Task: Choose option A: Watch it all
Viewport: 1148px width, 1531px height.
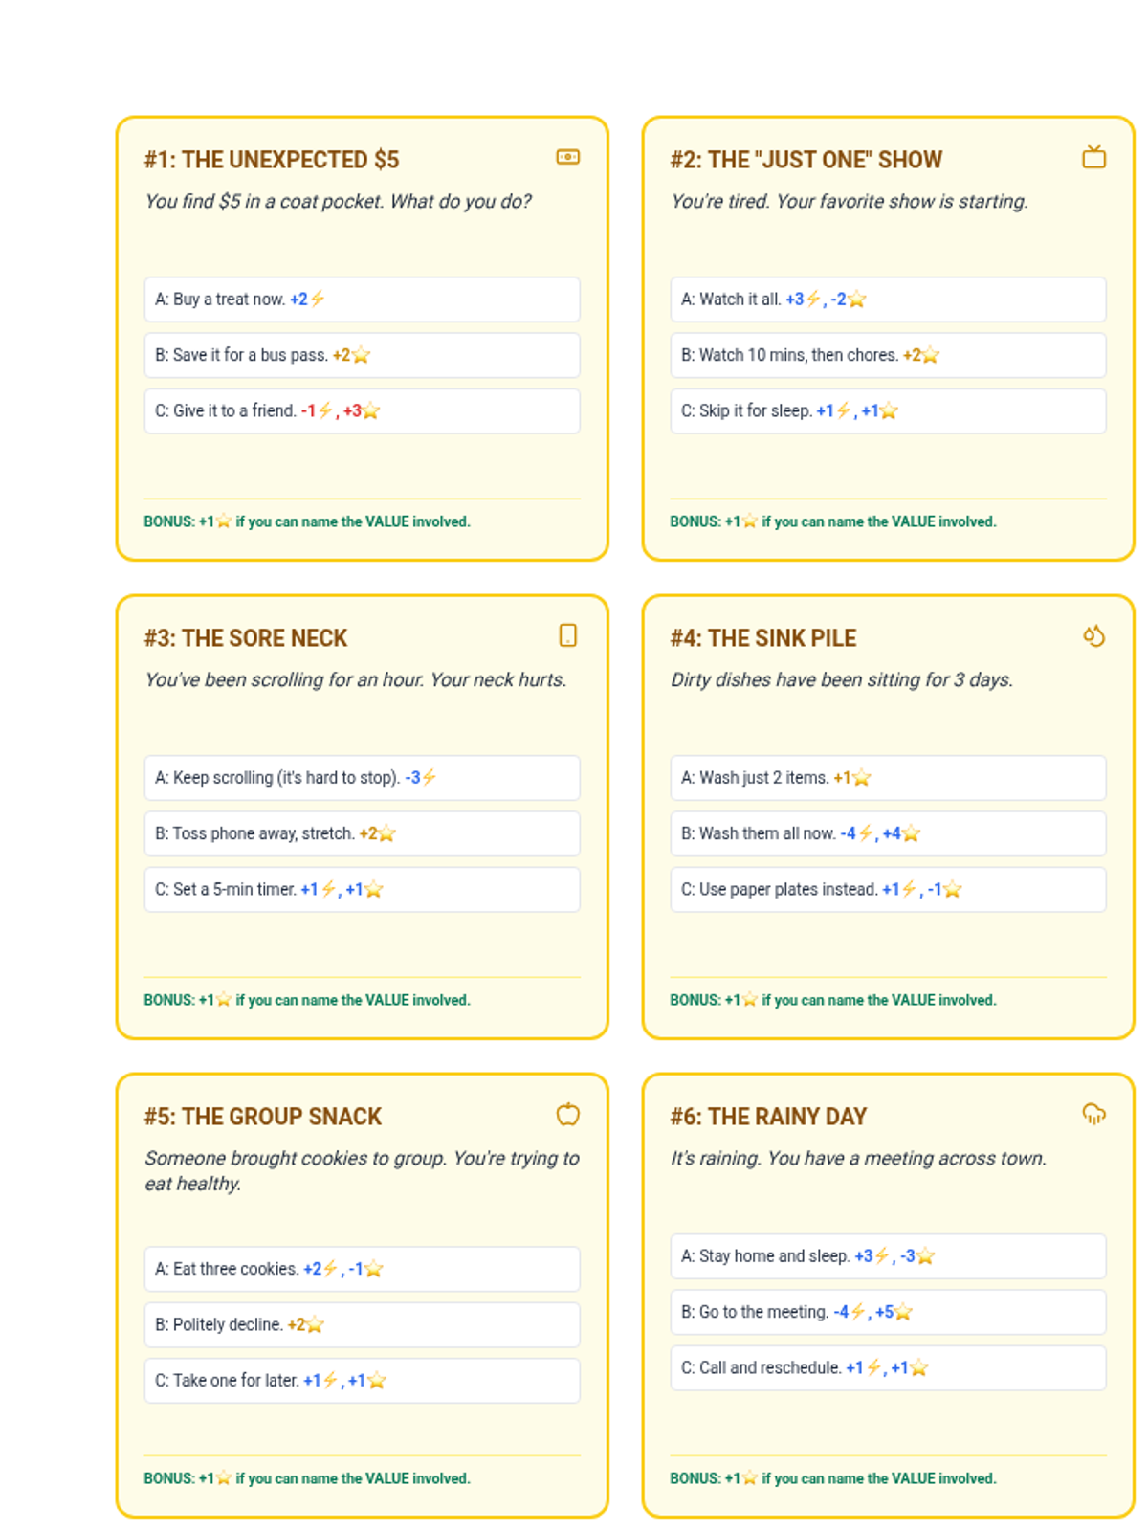Action: pos(888,300)
